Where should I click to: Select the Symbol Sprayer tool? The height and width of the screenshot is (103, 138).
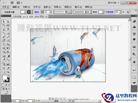tap(4, 64)
